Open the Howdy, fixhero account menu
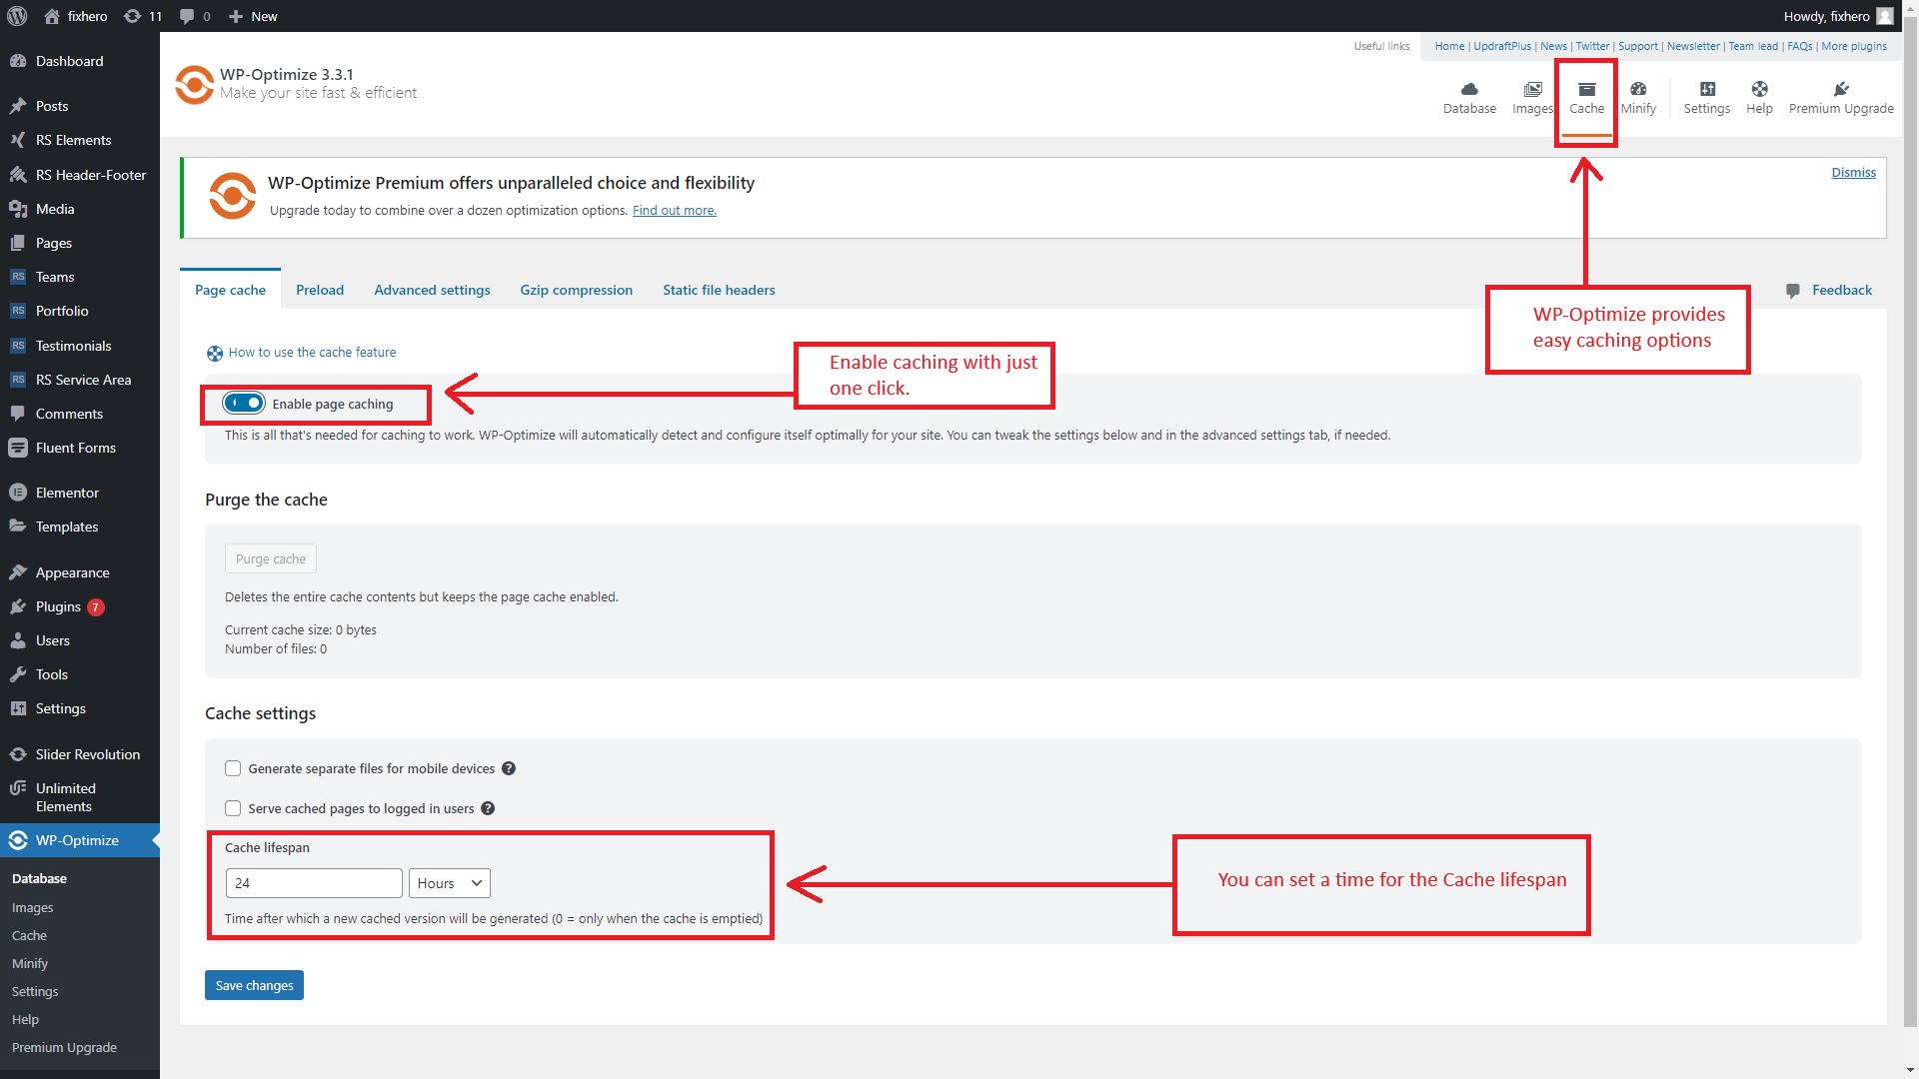Viewport: 1919px width, 1079px height. (x=1838, y=16)
